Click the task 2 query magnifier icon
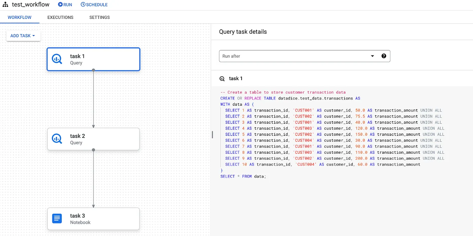473x236 pixels. [57, 139]
